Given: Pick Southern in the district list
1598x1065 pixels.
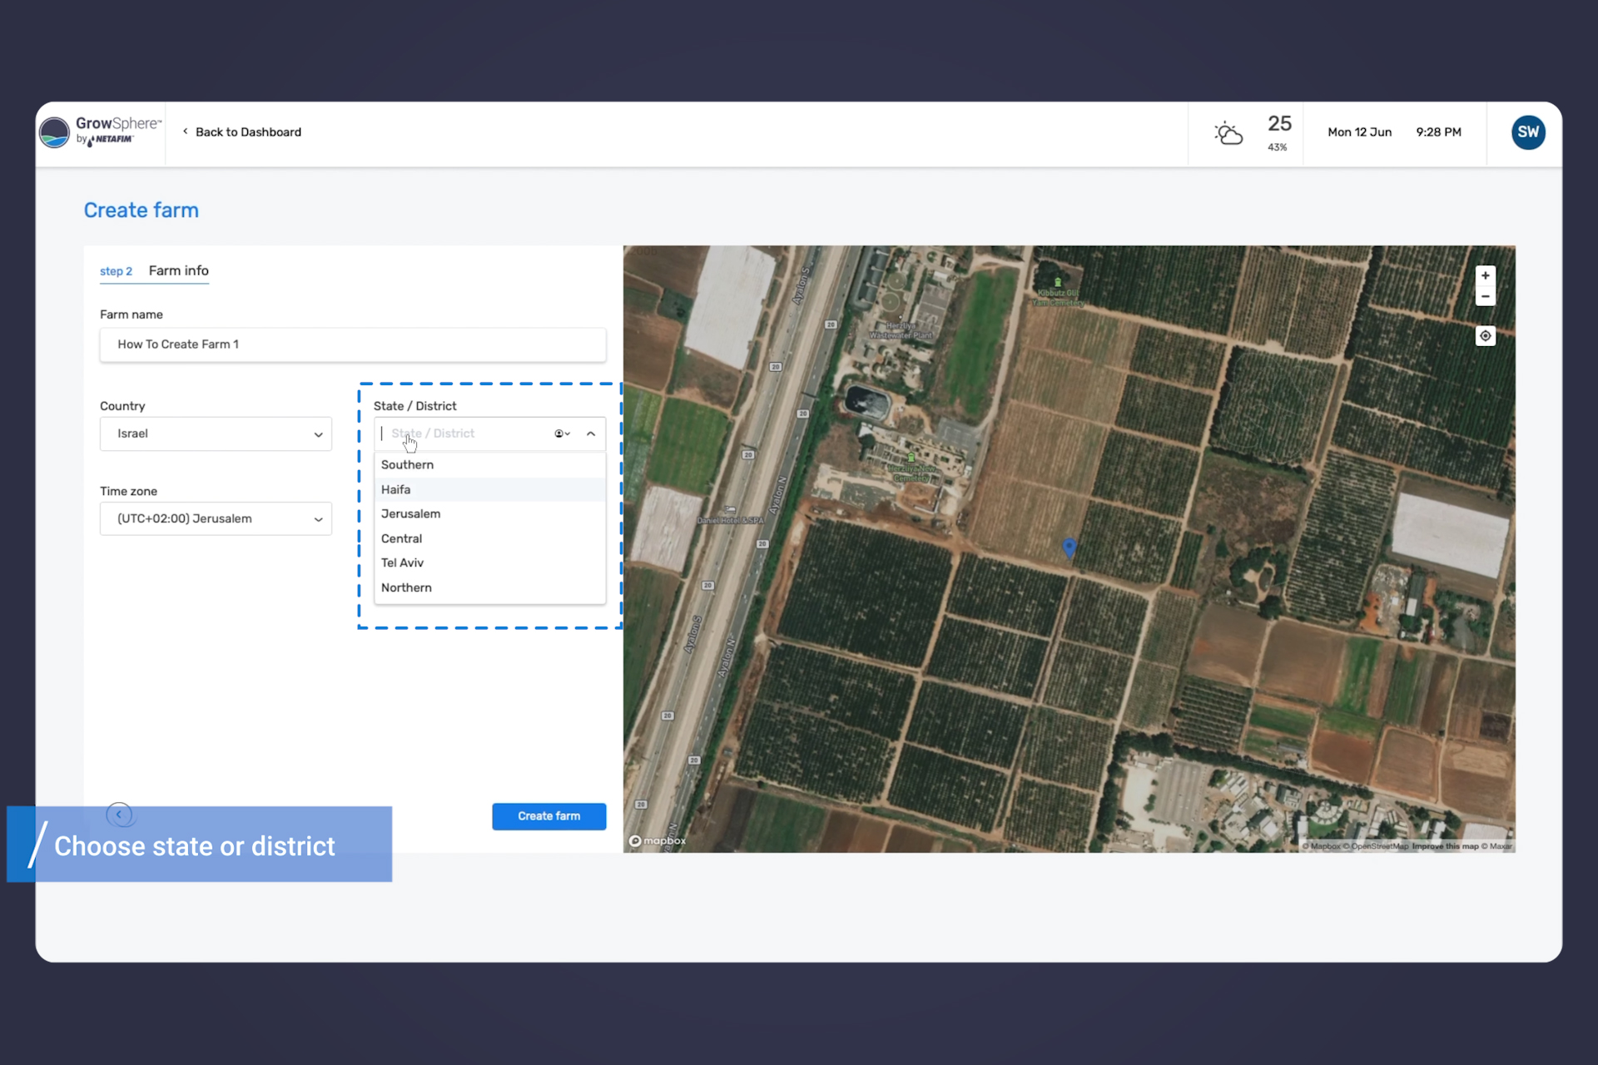Looking at the screenshot, I should coord(407,465).
